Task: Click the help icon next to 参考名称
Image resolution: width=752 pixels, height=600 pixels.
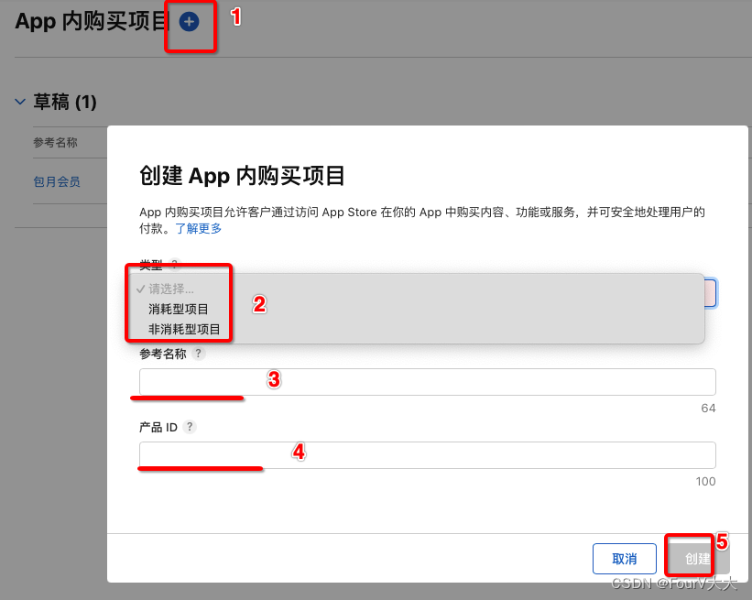Action: pyautogui.click(x=198, y=354)
